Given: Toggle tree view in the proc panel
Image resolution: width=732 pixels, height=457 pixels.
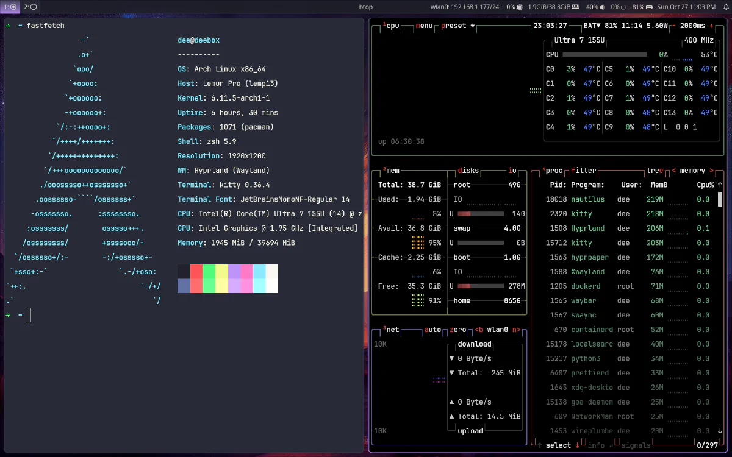Looking at the screenshot, I should [655, 171].
